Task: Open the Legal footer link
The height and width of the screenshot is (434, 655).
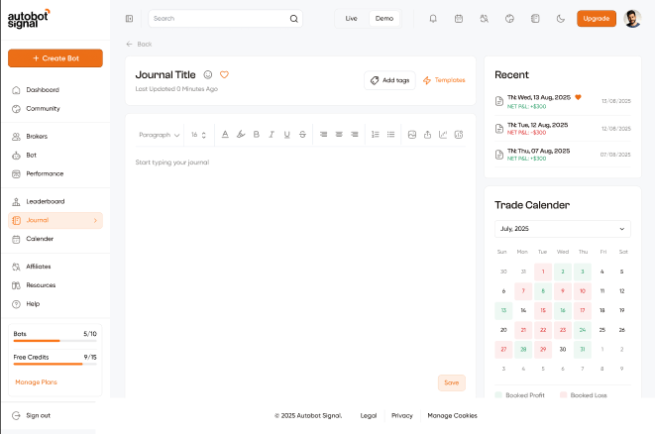Action: pyautogui.click(x=369, y=415)
